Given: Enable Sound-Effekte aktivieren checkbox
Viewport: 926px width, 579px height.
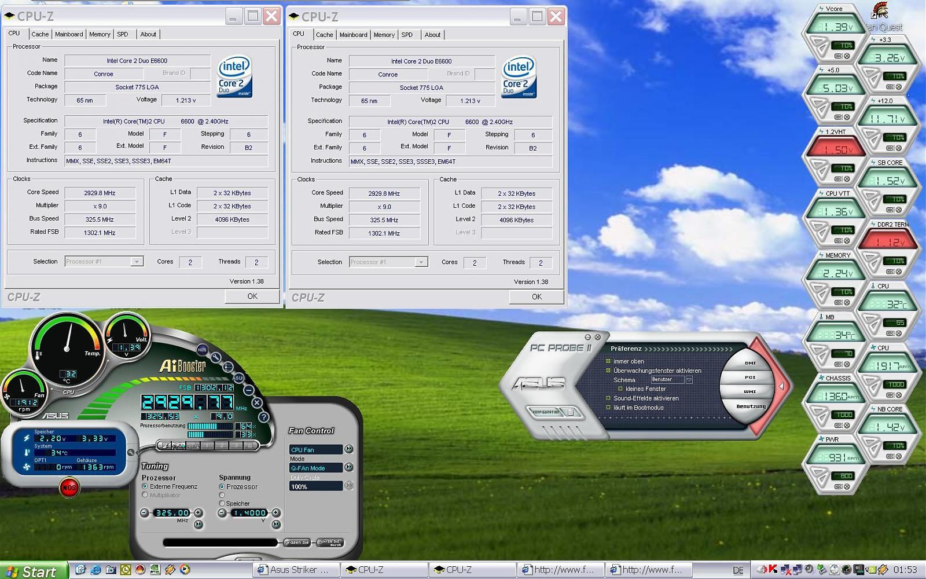Looking at the screenshot, I should point(608,398).
